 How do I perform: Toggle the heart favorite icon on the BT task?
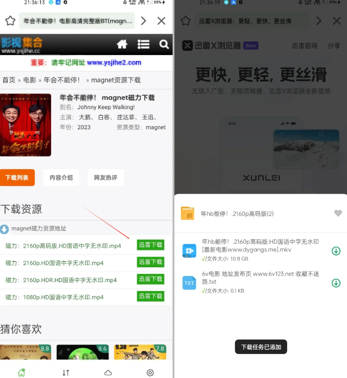338,213
